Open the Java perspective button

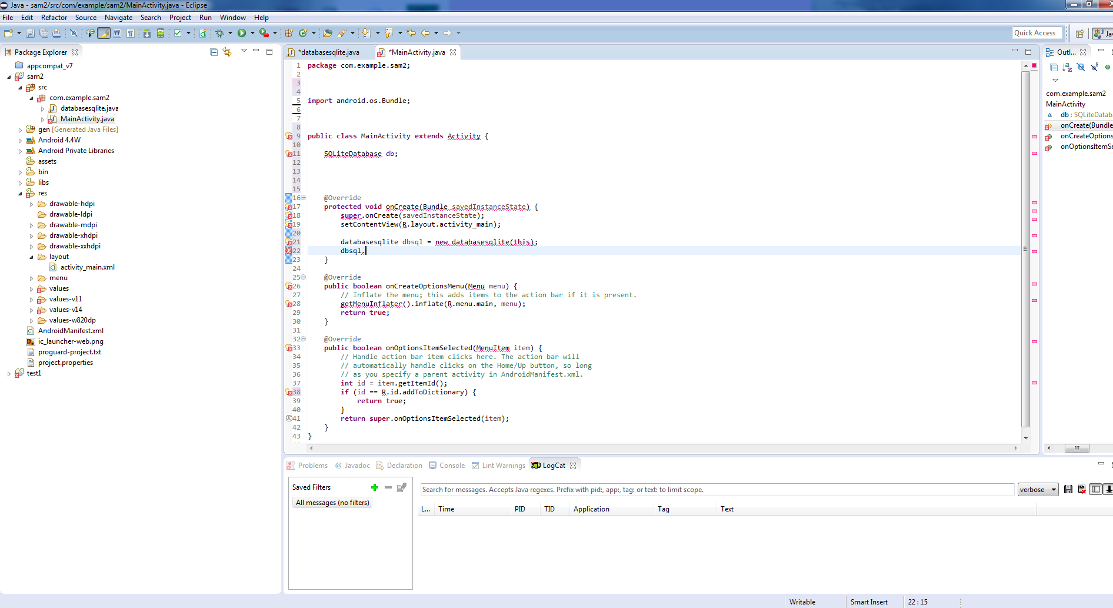(x=1103, y=34)
